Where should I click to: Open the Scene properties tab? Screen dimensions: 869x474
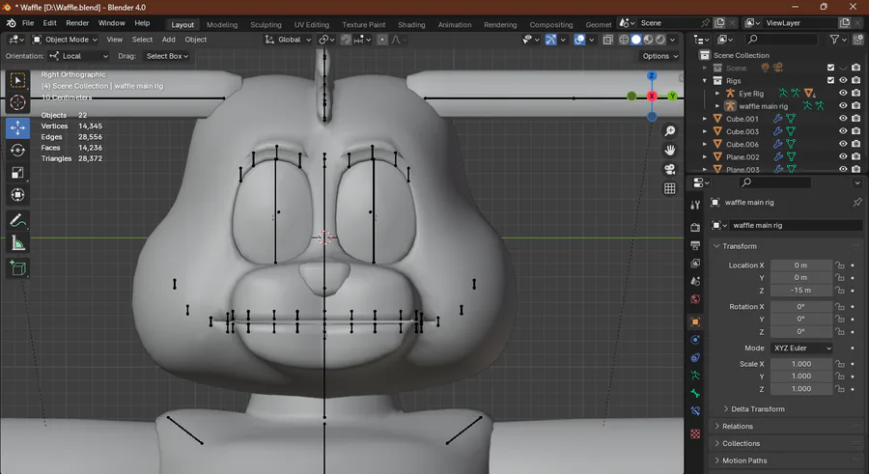click(695, 281)
